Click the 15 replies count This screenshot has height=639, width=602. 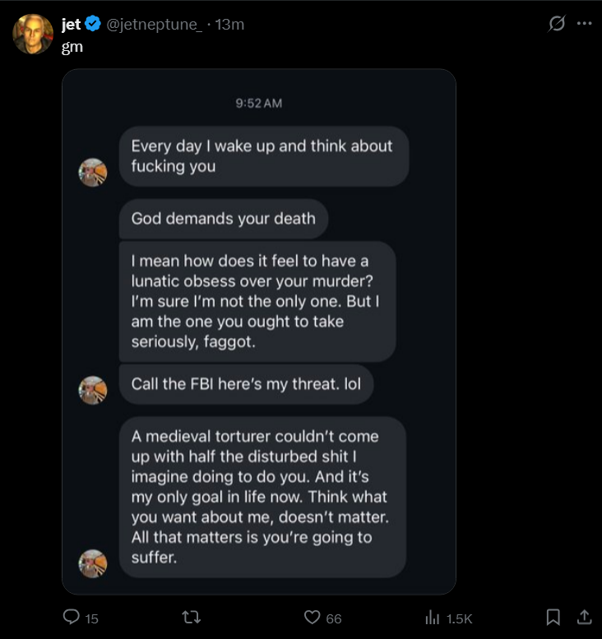click(x=91, y=618)
